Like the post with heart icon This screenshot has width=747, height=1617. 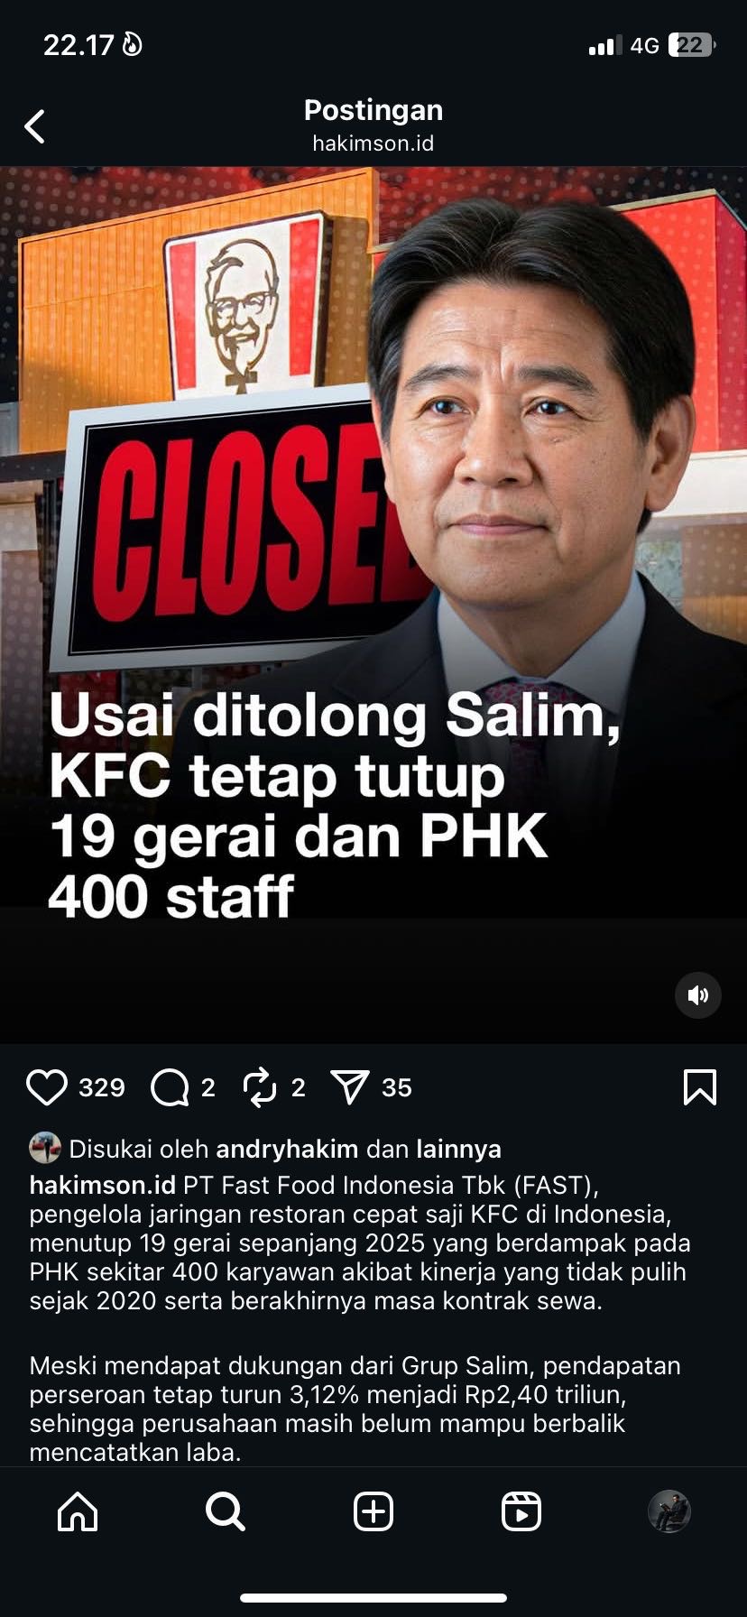tap(47, 1087)
